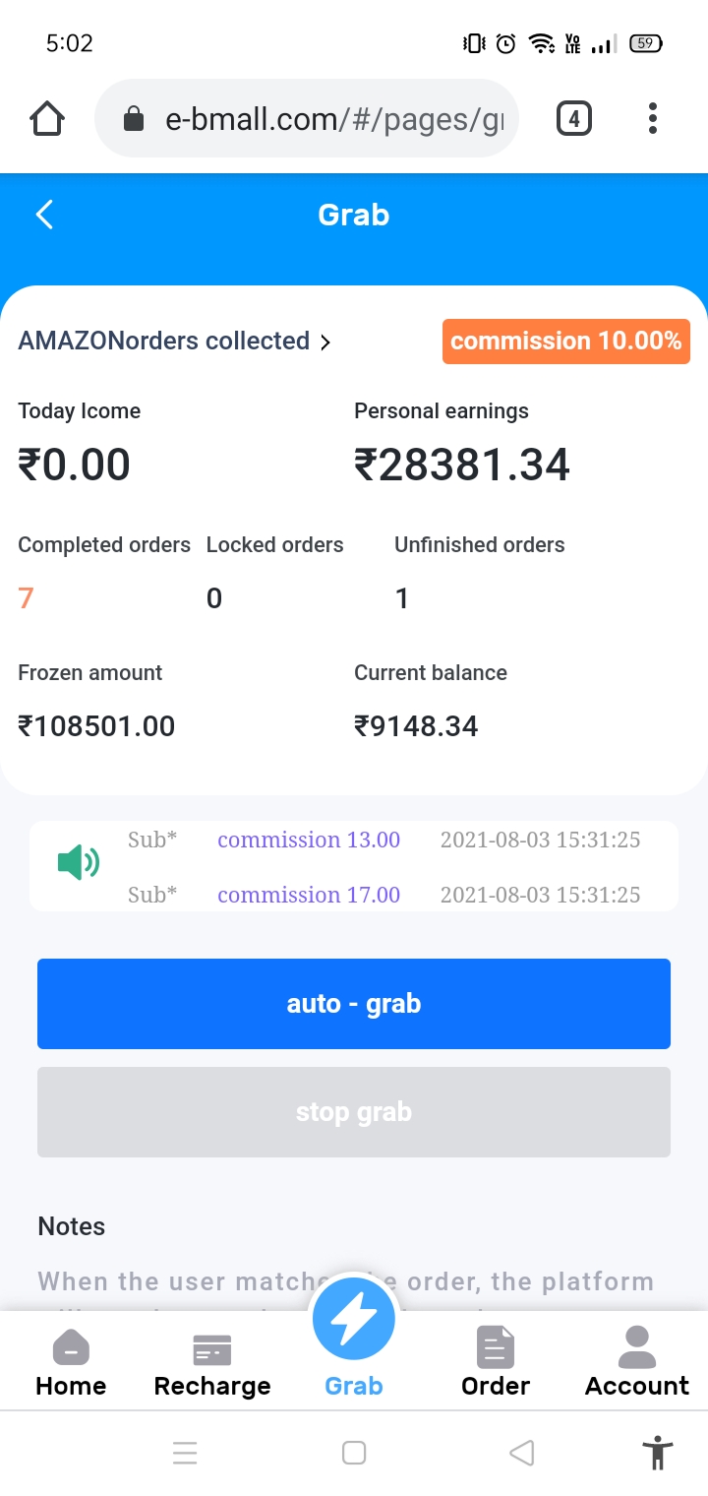Tap the Android recent apps menu button
This screenshot has width=708, height=1496.
185,1453
